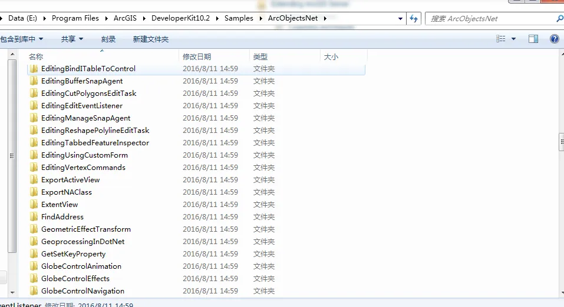The height and width of the screenshot is (307, 564).
Task: Select the ExportNAClass folder icon
Action: pyautogui.click(x=34, y=192)
